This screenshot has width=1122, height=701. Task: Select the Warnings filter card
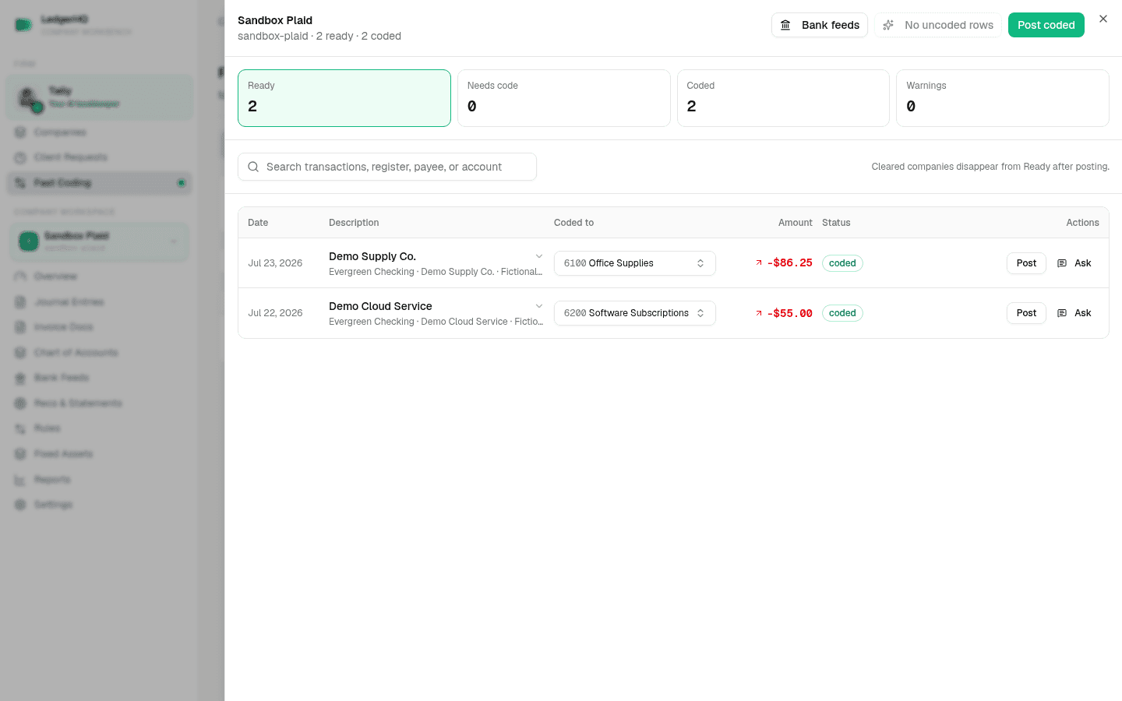[1003, 98]
